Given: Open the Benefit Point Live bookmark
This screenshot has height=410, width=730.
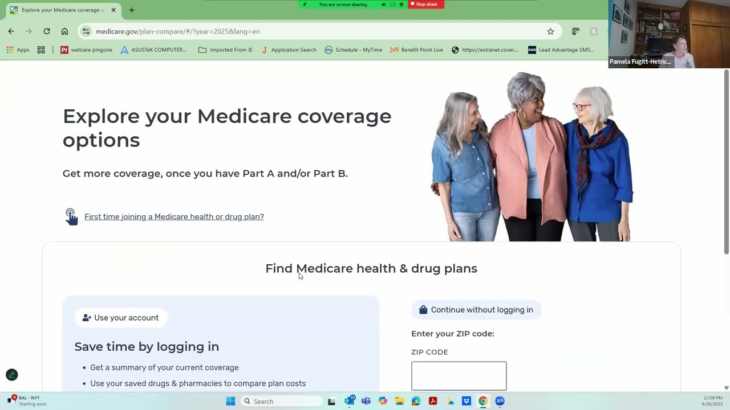Looking at the screenshot, I should point(417,50).
